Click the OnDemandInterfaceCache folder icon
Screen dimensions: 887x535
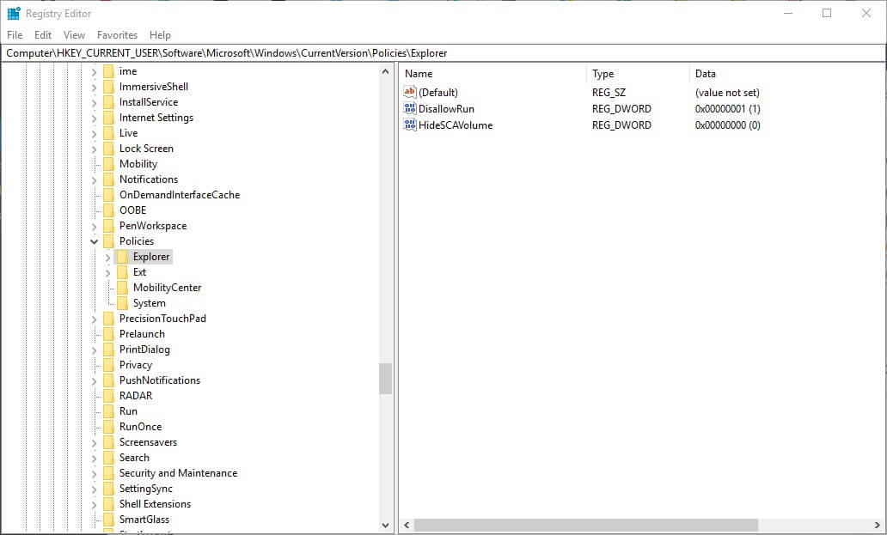click(108, 195)
